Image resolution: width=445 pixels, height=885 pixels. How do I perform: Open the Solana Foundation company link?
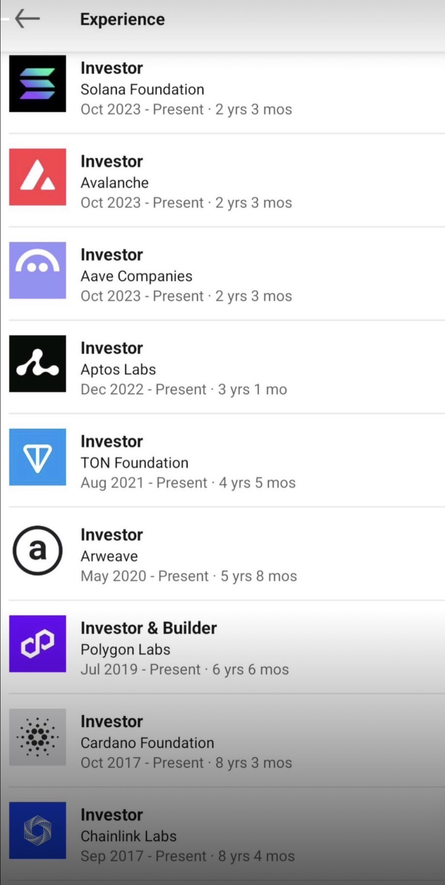(142, 90)
